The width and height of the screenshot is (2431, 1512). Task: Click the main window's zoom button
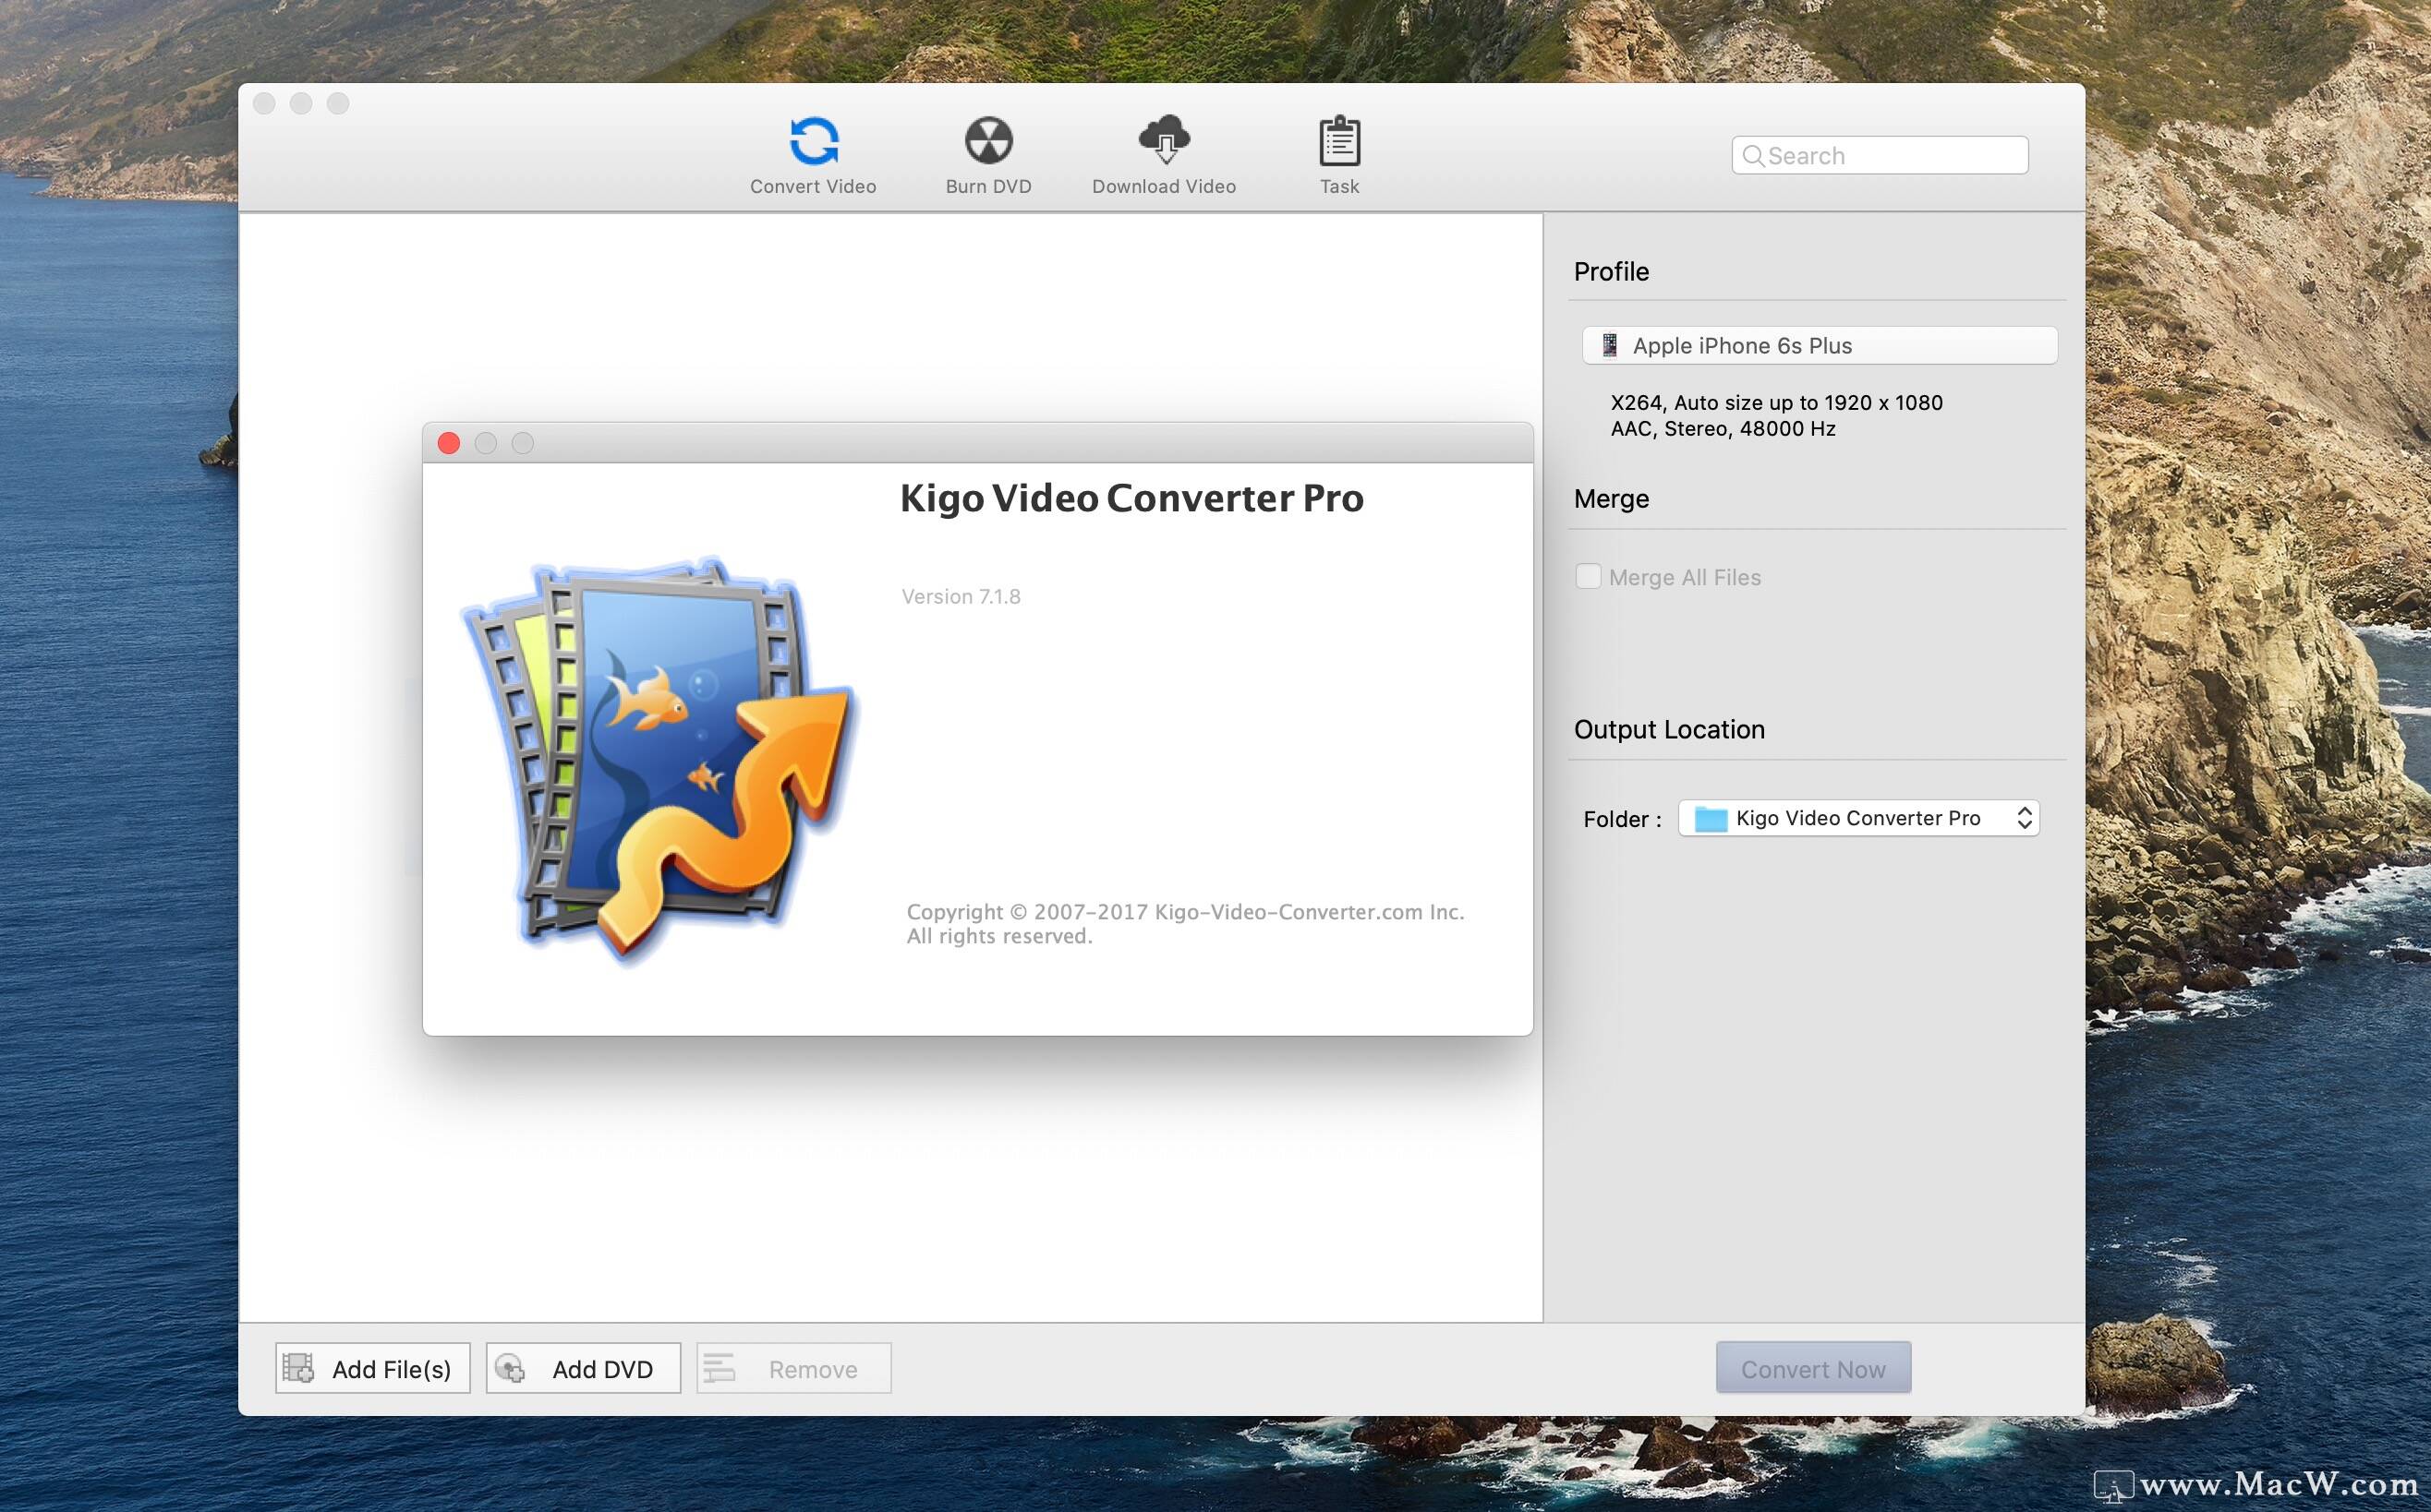(x=338, y=103)
